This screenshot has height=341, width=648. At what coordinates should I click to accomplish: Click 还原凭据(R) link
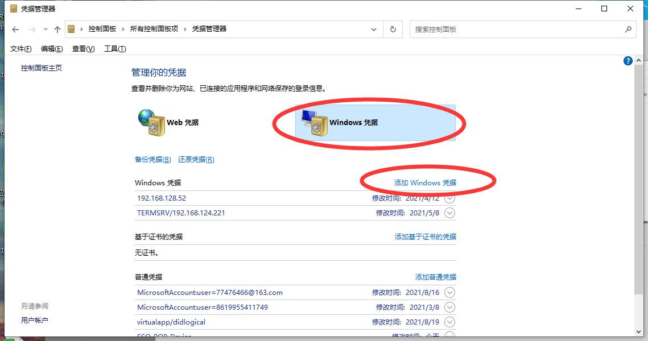pos(196,159)
